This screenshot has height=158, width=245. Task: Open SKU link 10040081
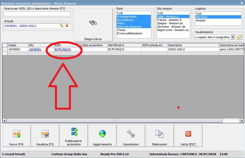click(35, 49)
